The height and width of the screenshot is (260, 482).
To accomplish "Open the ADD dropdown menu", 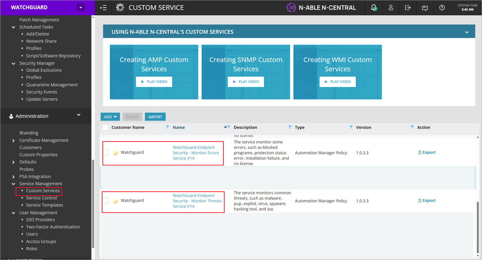I will coord(110,117).
